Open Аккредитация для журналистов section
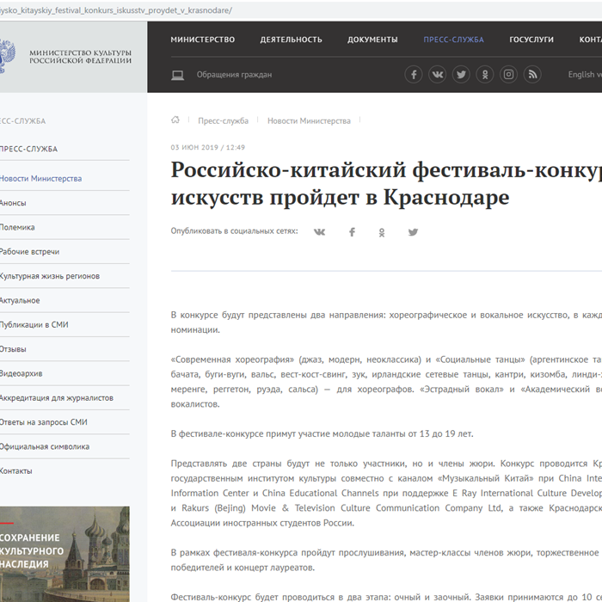Screen dimensions: 602x602 (57, 398)
